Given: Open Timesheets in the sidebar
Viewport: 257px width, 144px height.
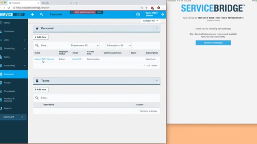Looking at the screenshot, I should click(x=14, y=91).
